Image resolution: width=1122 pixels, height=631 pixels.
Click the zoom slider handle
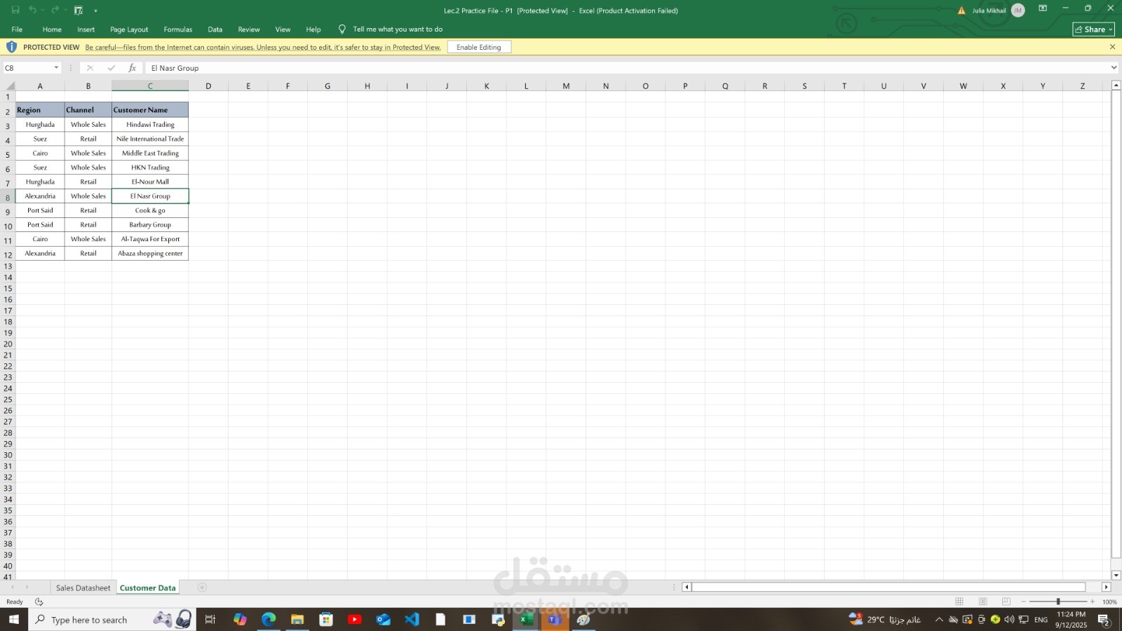click(1058, 602)
